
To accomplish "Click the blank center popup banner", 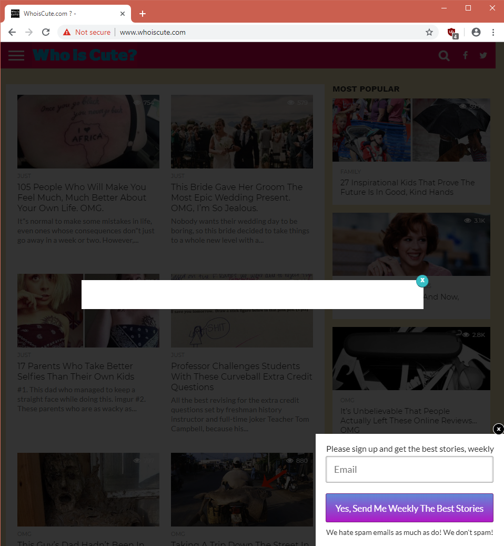I will point(252,295).
